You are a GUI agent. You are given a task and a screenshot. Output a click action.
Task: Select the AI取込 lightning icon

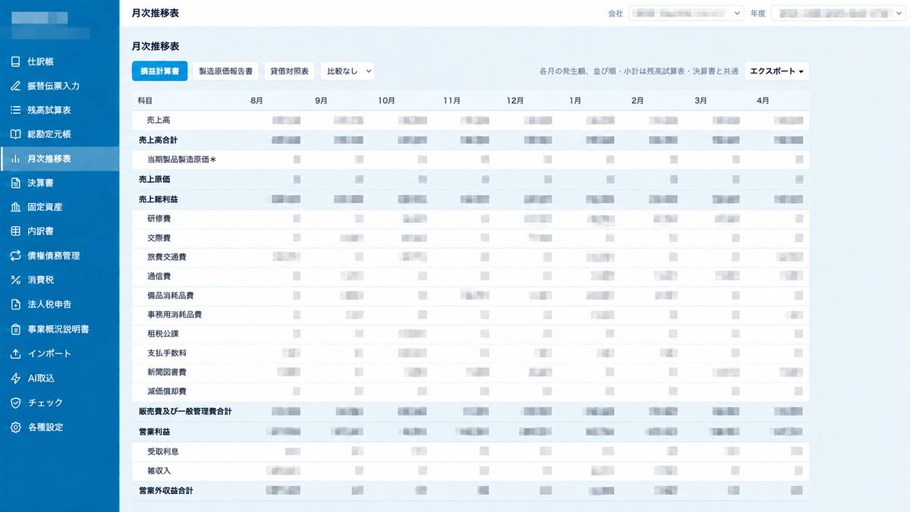coord(16,379)
